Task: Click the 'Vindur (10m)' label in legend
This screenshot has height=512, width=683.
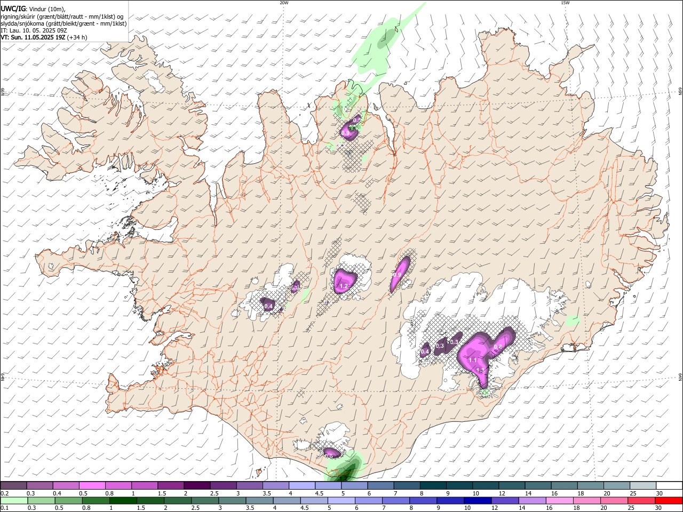Action: (x=46, y=9)
